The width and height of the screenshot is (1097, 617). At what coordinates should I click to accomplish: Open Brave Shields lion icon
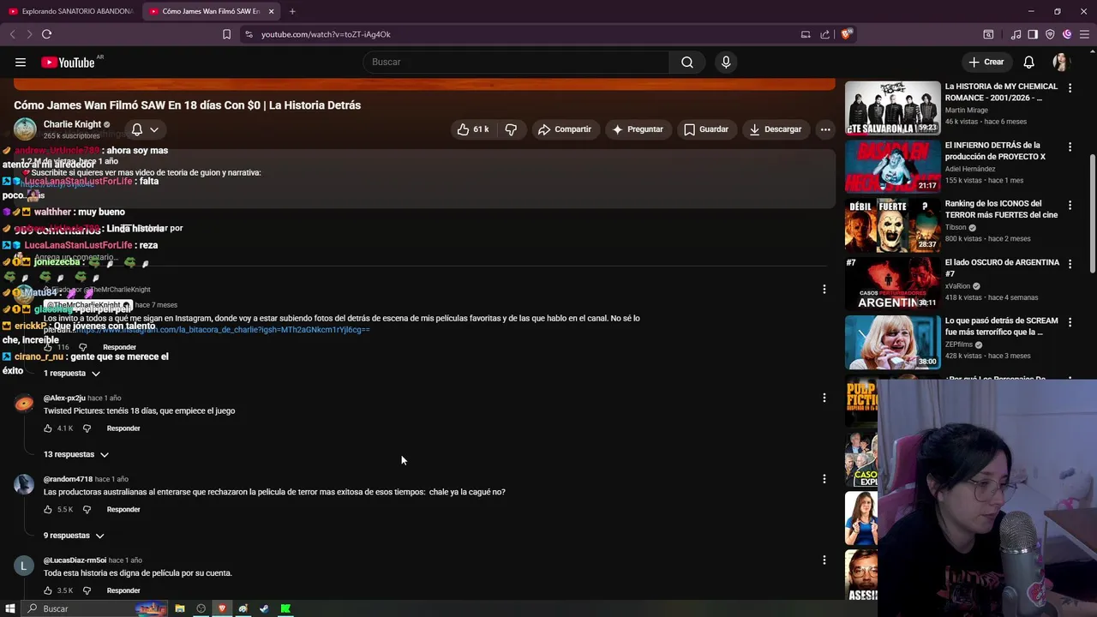[846, 34]
